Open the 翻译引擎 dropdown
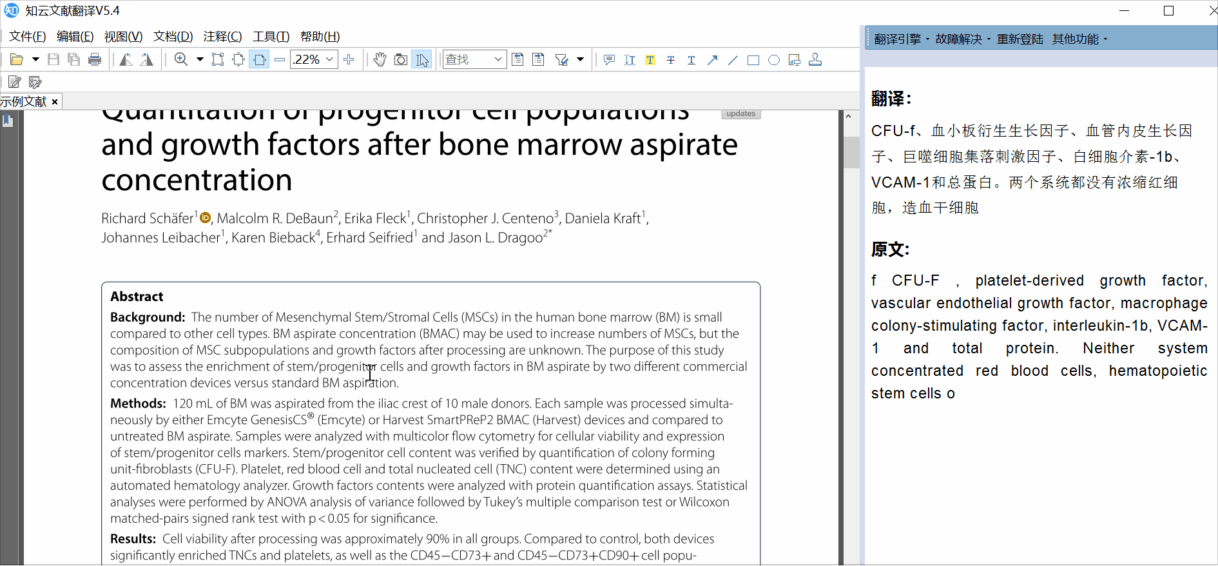 (902, 39)
